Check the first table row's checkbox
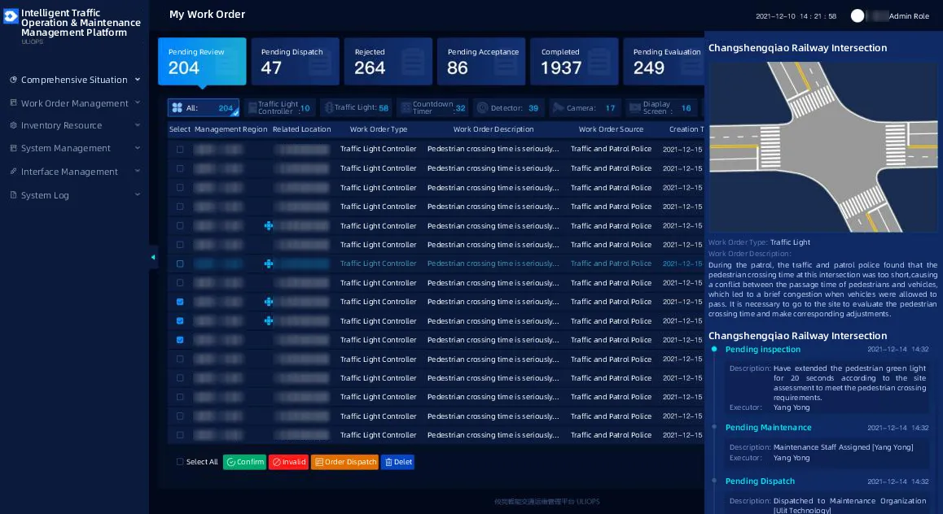Viewport: 943px width, 514px height. coord(180,149)
